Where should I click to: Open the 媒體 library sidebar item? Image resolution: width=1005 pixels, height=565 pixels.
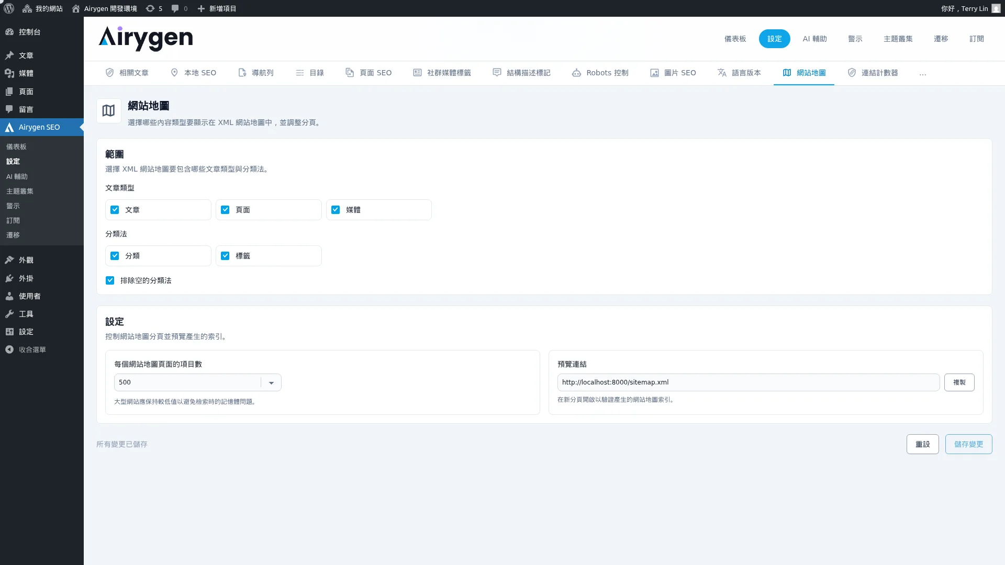(42, 73)
